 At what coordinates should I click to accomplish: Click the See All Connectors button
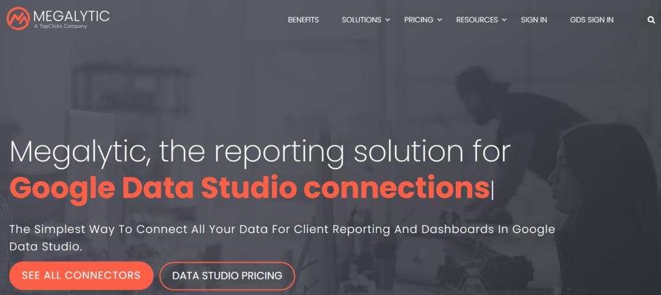click(81, 276)
